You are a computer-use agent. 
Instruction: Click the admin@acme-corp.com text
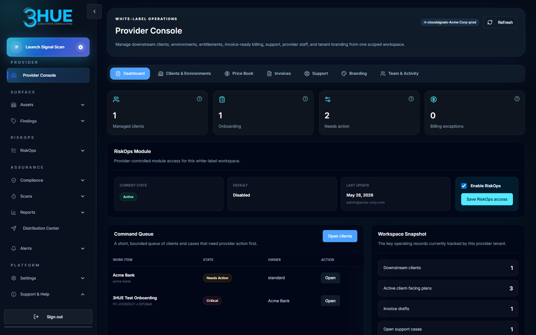tap(366, 202)
